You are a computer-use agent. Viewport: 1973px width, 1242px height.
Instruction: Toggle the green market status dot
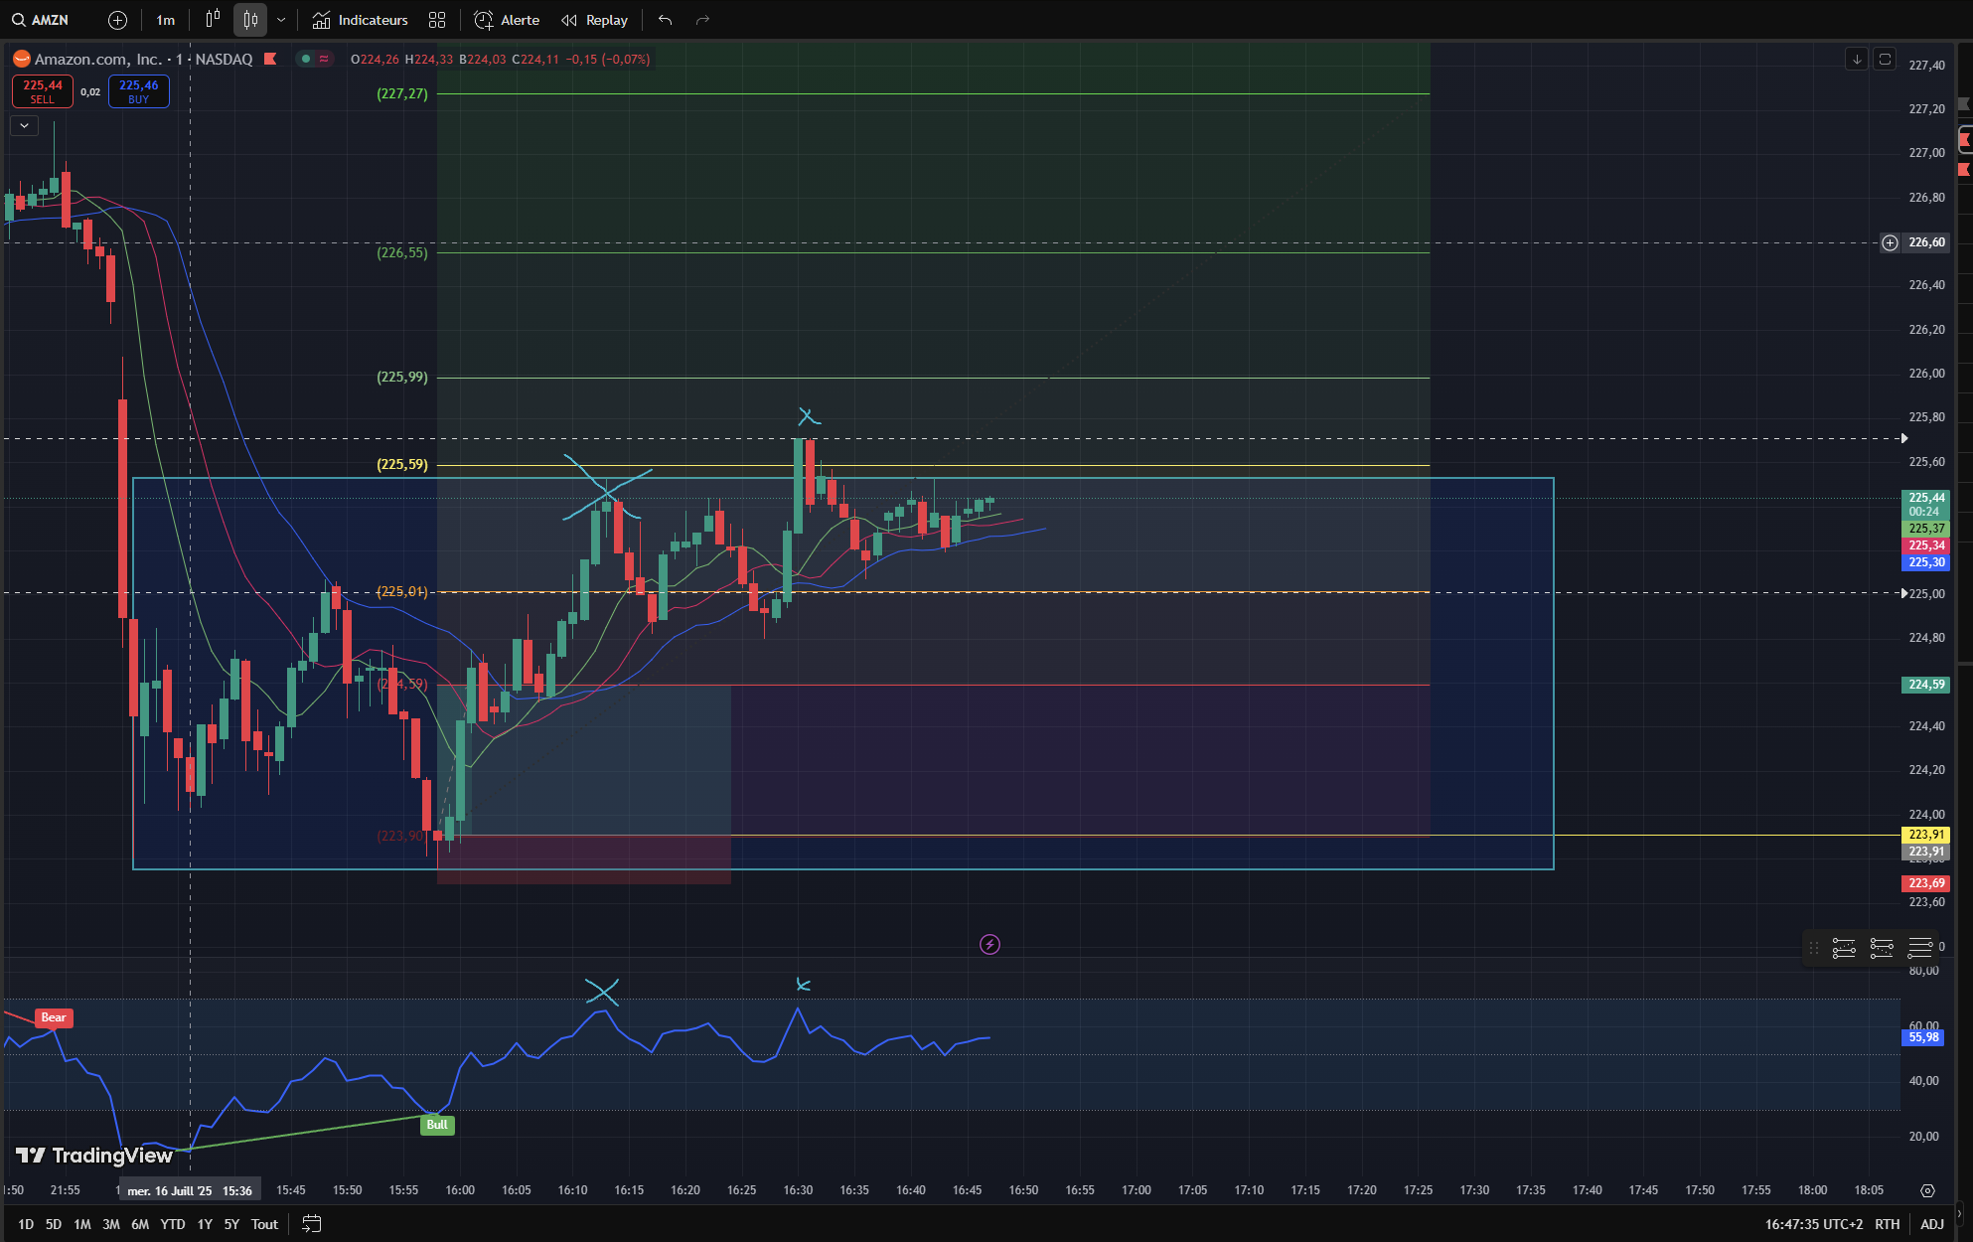coord(306,59)
